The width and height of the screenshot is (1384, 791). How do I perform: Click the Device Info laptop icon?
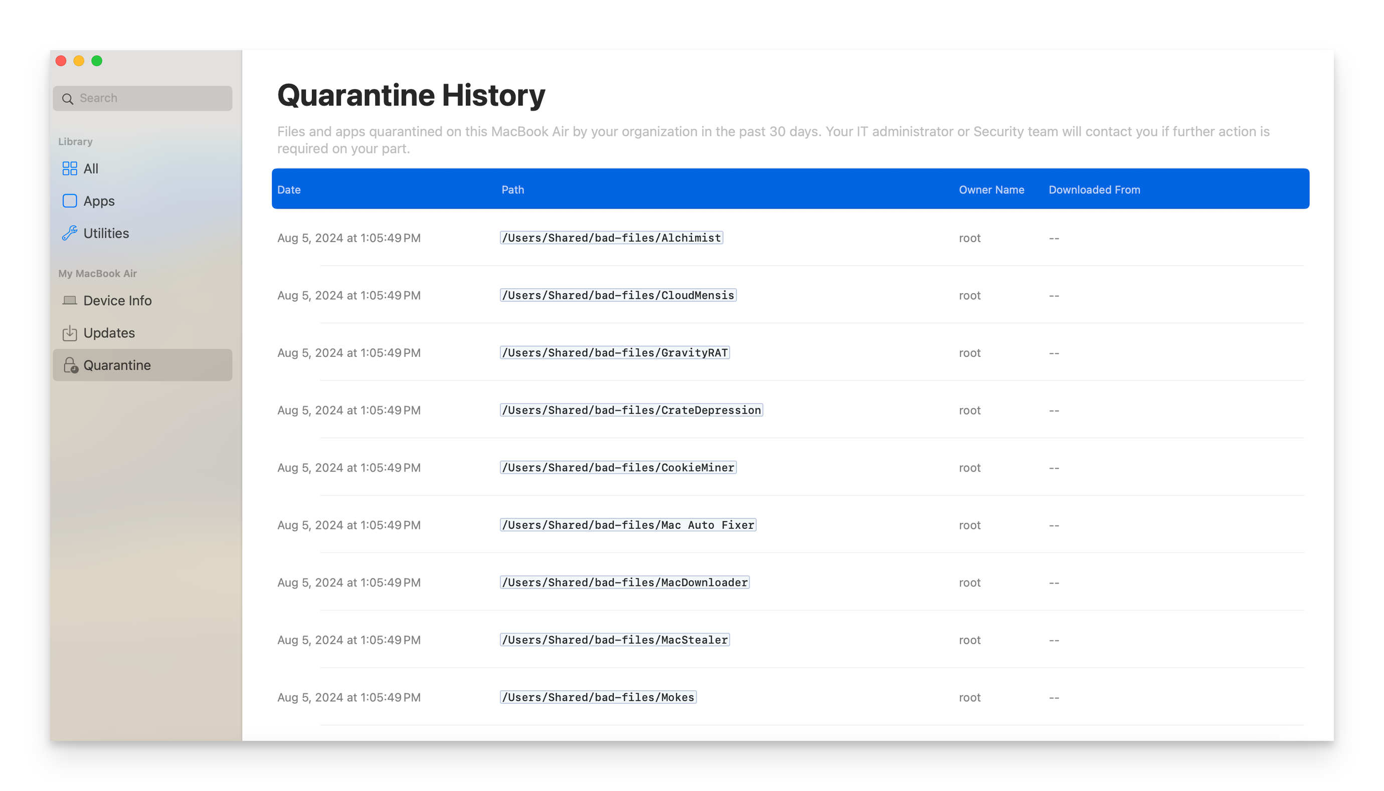pyautogui.click(x=70, y=300)
